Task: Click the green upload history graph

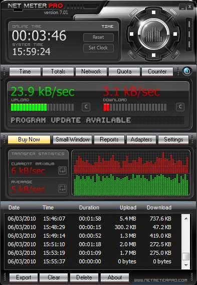Action: pos(131,184)
